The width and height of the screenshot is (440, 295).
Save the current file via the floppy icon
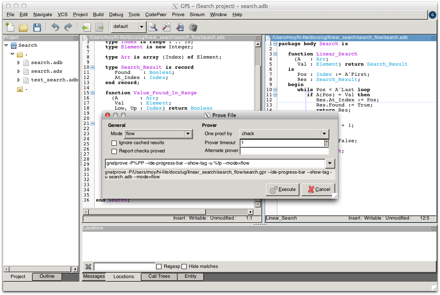click(x=37, y=27)
